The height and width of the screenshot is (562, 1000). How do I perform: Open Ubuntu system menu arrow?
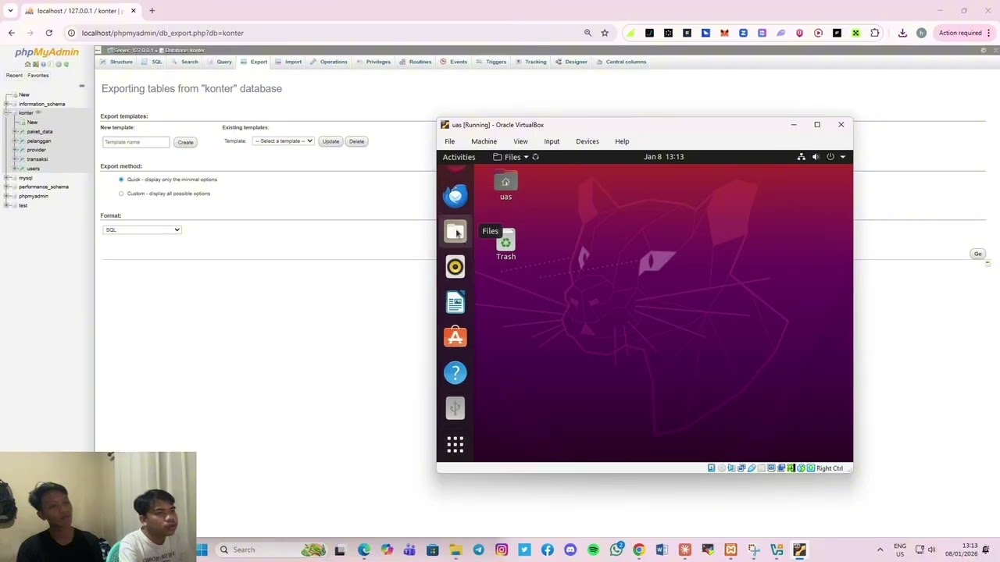click(x=843, y=157)
